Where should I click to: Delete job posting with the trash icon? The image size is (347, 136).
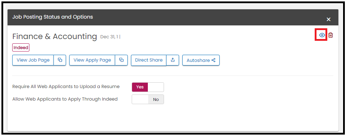coord(330,35)
